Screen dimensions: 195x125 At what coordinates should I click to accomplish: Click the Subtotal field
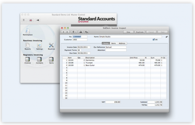[x=155, y=102]
